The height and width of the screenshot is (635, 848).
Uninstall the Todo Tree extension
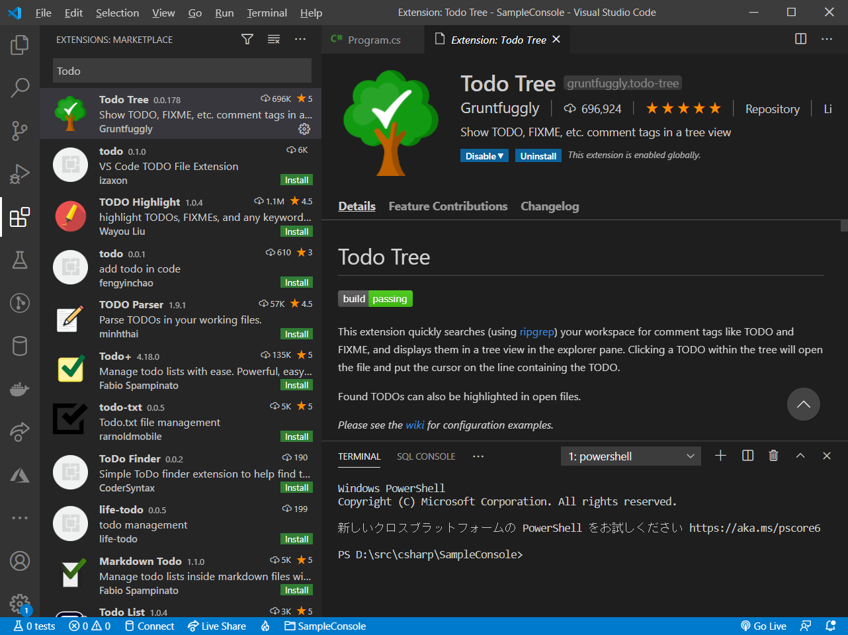coord(538,156)
